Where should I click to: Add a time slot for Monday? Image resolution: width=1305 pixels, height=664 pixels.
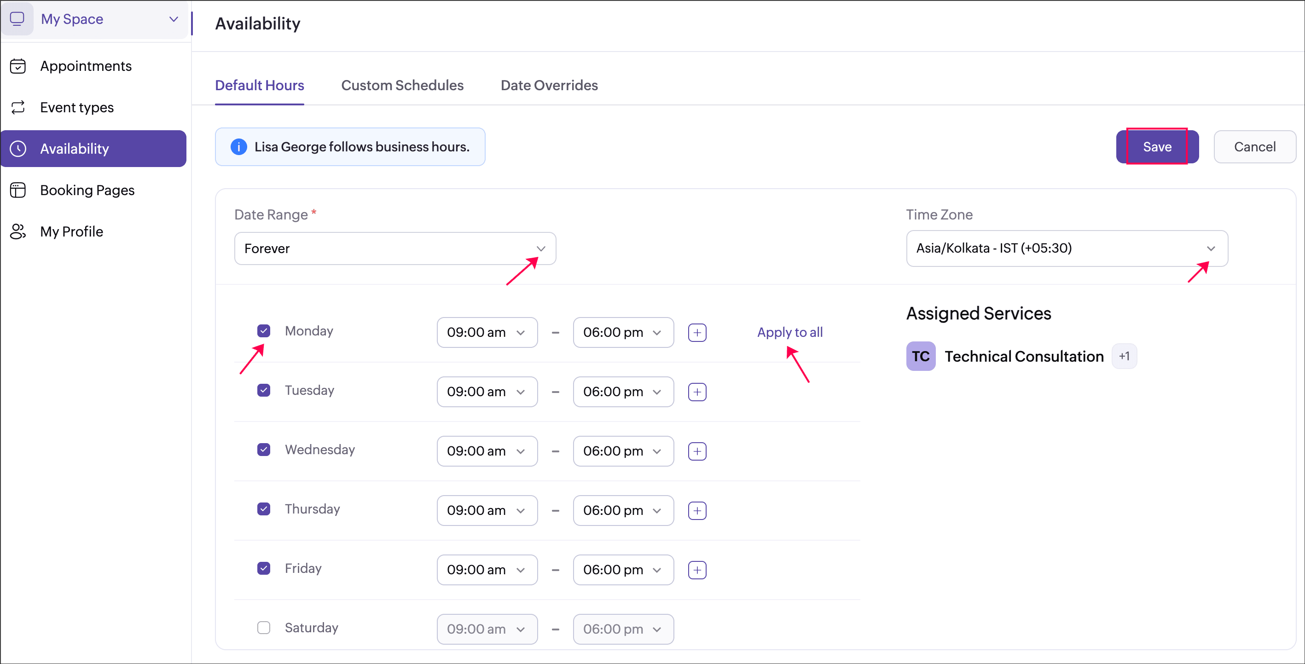tap(697, 333)
